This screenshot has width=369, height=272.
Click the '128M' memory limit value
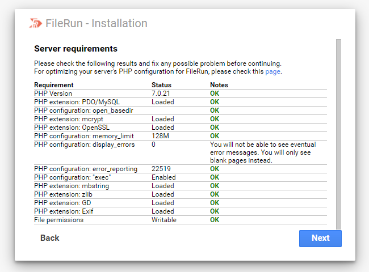pyautogui.click(x=160, y=136)
